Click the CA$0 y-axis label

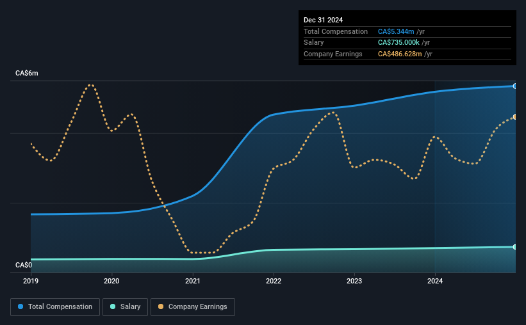pos(24,265)
